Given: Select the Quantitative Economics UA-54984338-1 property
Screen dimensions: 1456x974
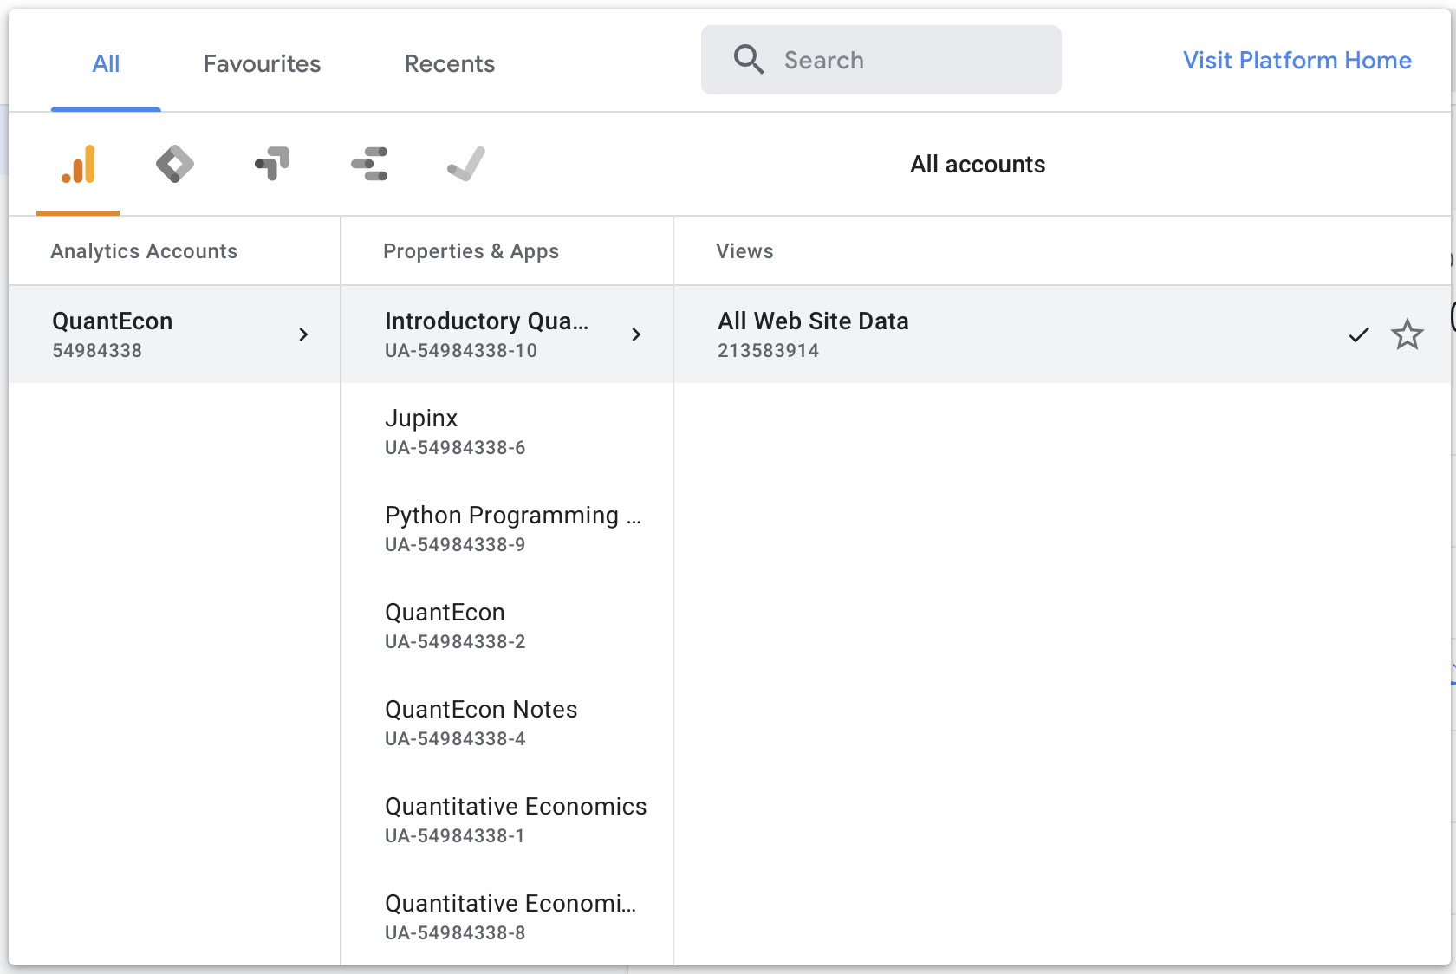Looking at the screenshot, I should 507,820.
